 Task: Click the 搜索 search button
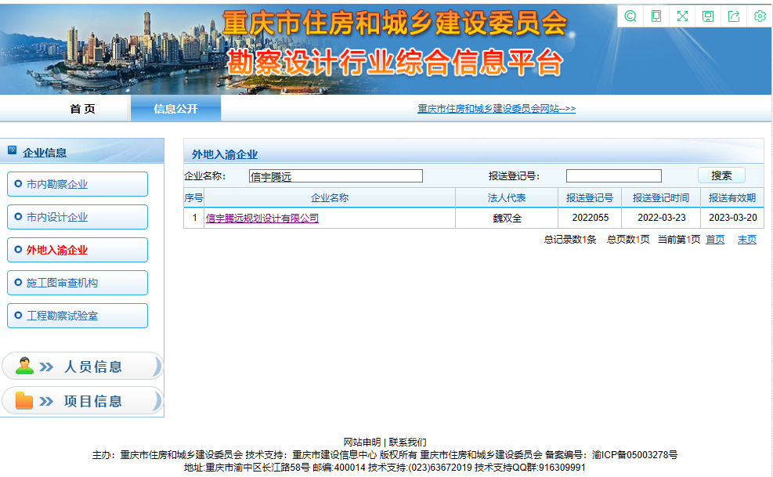click(x=720, y=175)
